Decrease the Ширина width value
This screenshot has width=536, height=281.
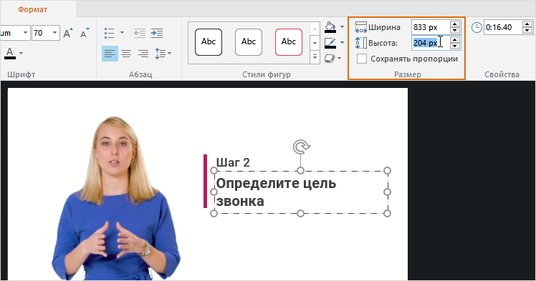(455, 30)
